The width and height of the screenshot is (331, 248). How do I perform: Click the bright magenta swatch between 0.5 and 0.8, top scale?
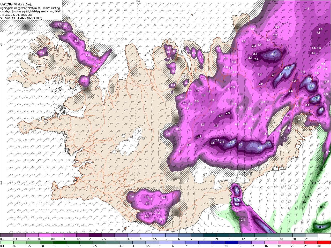coord(44,235)
